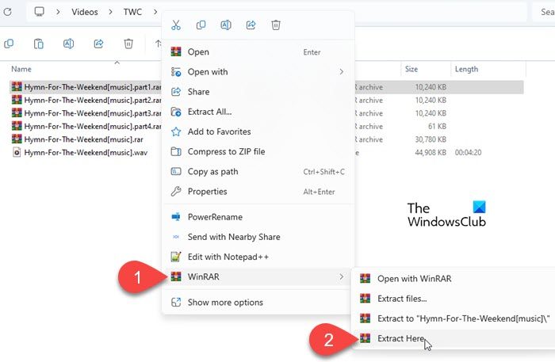Click the Search box in Explorer
The width and height of the screenshot is (555, 362).
click(544, 12)
